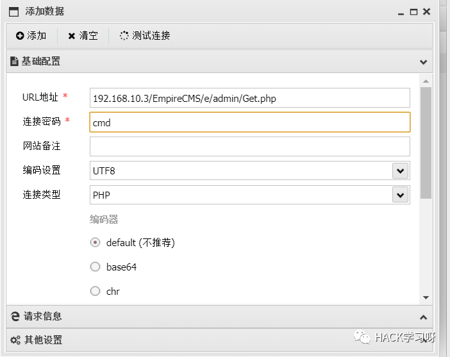Click the window icon beside 添加数据

click(x=13, y=12)
